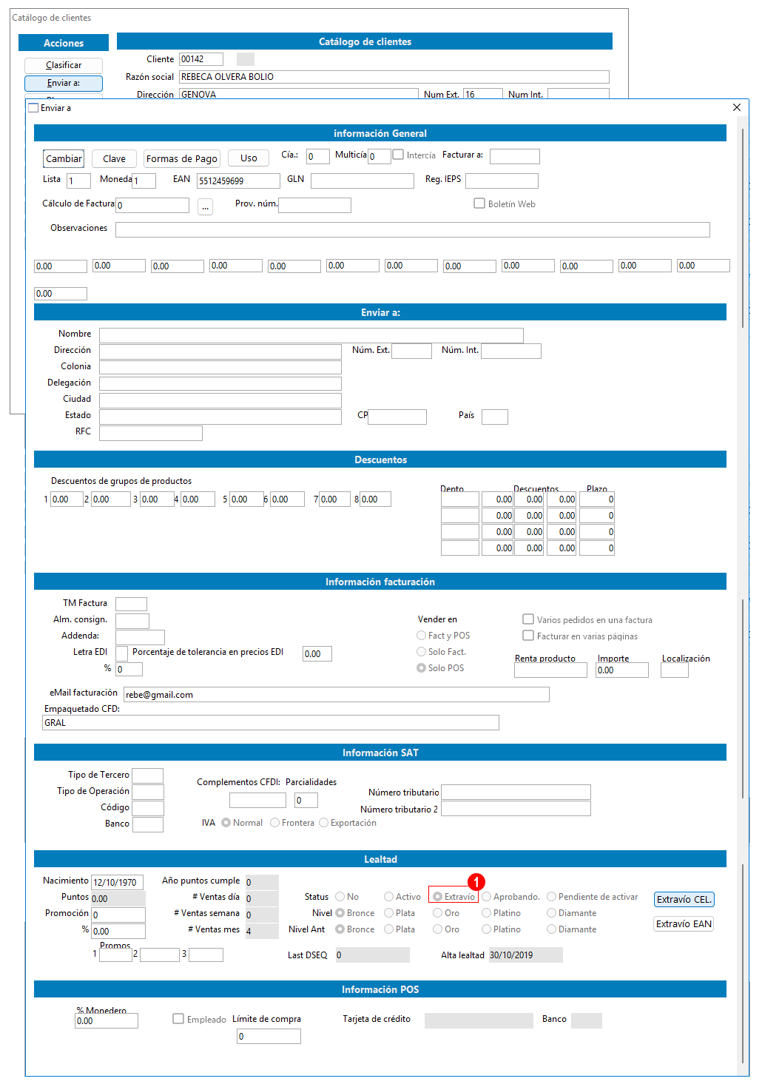The width and height of the screenshot is (762, 1087).
Task: Check Facturar en varias páginas option
Action: point(528,636)
